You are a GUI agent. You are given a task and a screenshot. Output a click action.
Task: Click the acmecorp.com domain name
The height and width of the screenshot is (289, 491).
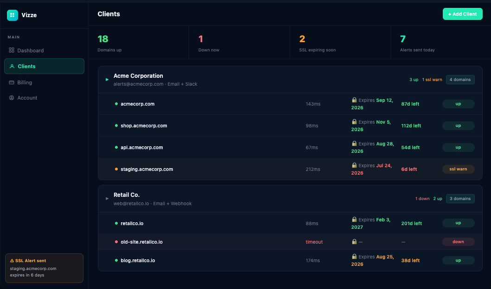tap(137, 104)
